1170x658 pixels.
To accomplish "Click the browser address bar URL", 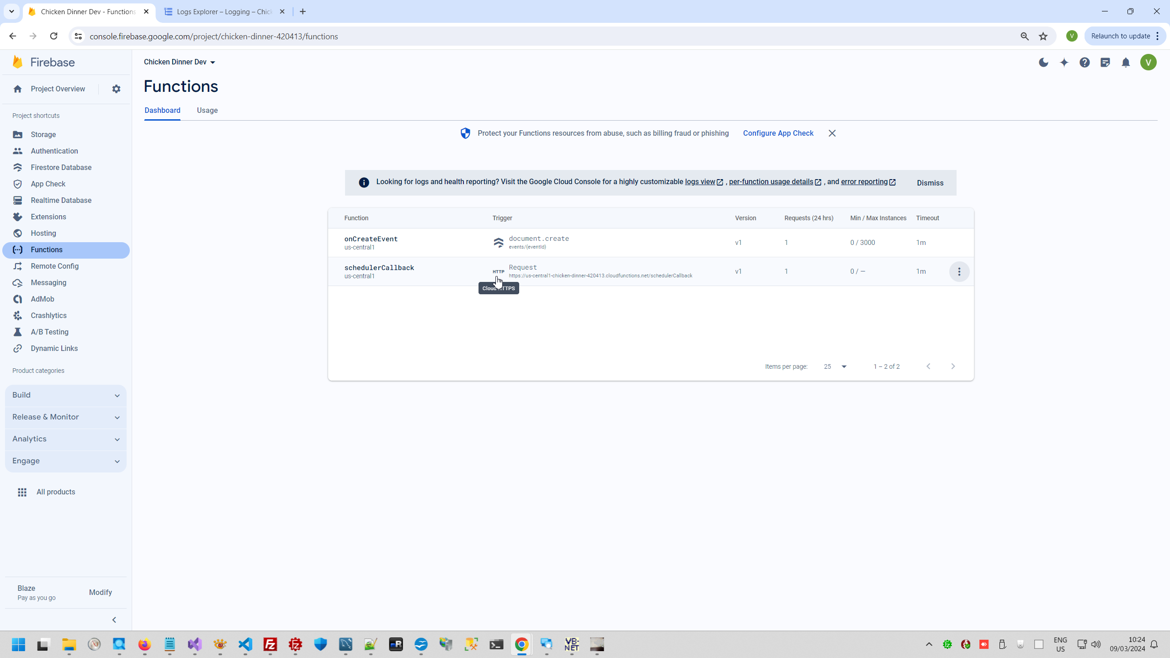I will click(x=213, y=37).
